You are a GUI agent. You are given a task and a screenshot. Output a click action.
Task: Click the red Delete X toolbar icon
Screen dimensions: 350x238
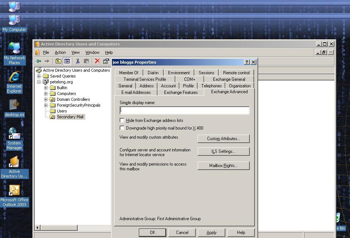[x=97, y=61]
